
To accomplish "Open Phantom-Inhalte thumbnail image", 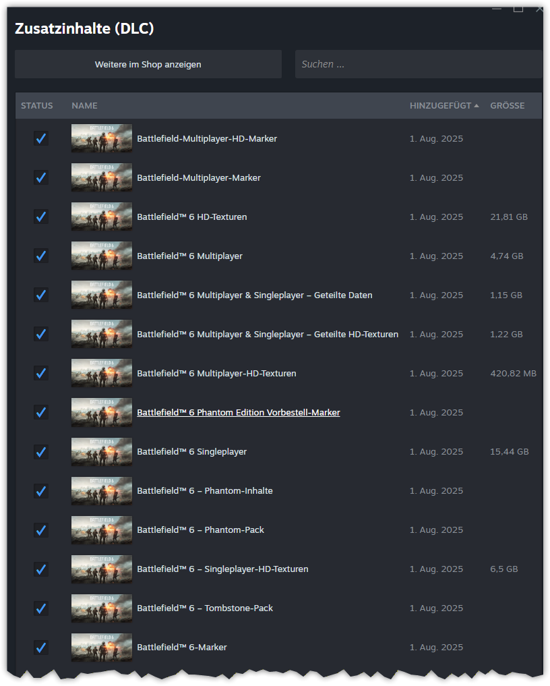I will tap(101, 490).
